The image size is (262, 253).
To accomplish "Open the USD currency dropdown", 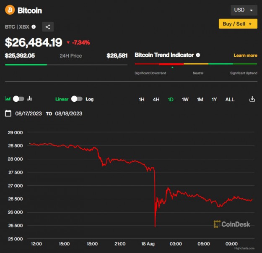I will coord(244,10).
